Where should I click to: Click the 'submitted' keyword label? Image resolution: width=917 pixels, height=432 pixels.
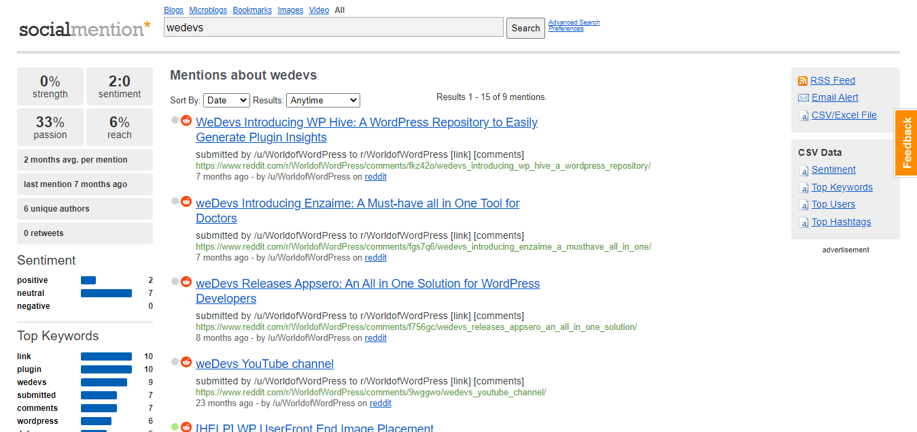tap(37, 395)
